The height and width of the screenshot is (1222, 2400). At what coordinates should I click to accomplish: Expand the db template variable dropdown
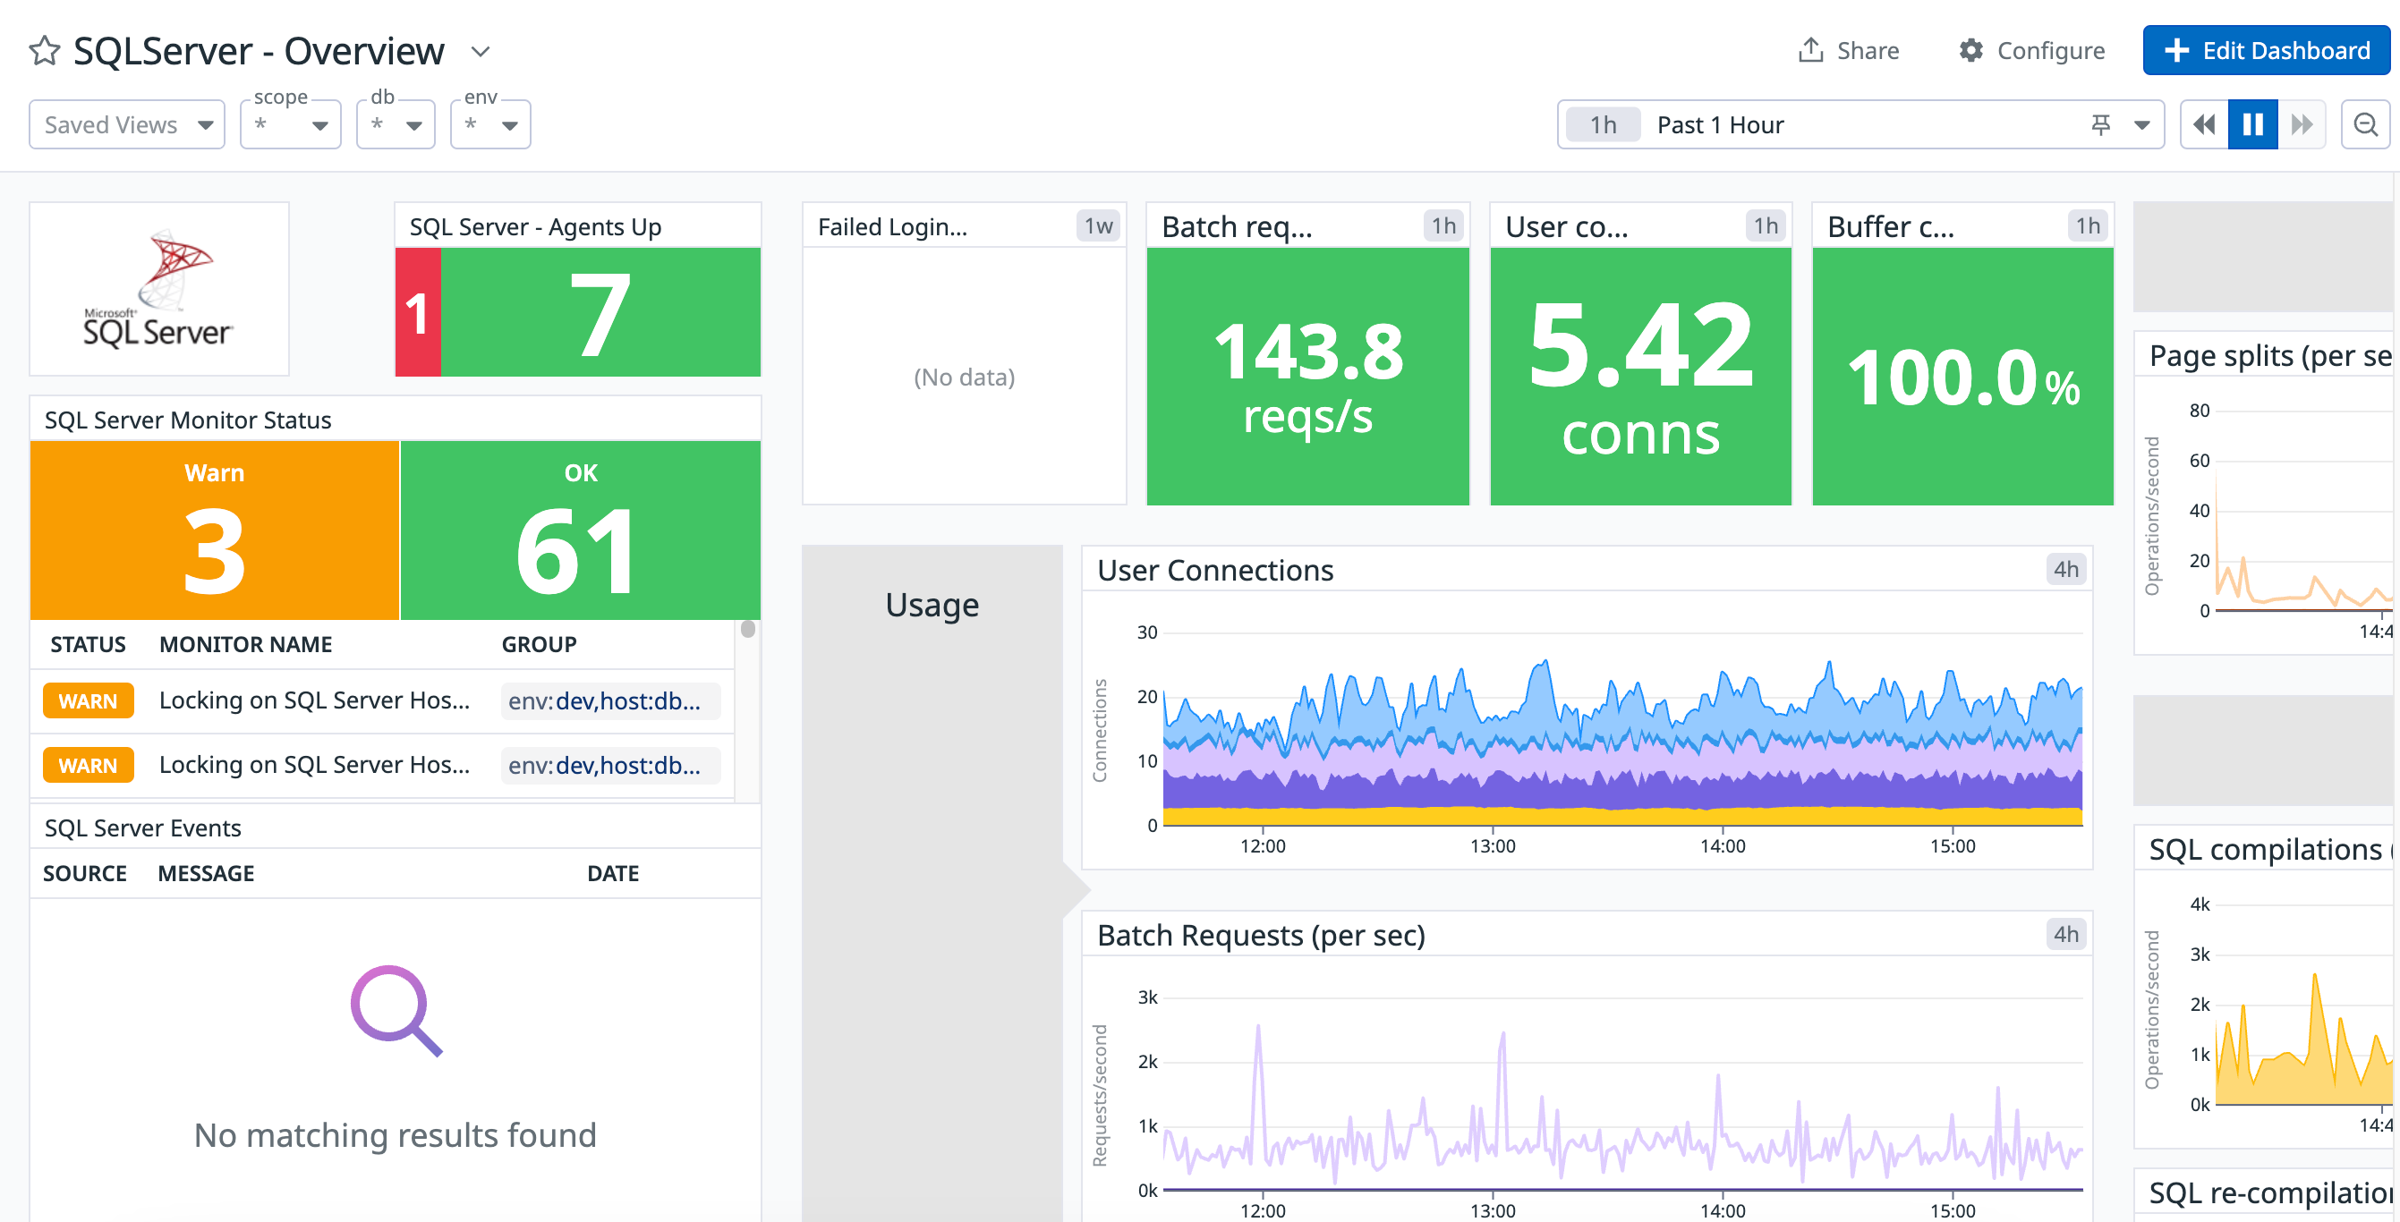point(396,125)
